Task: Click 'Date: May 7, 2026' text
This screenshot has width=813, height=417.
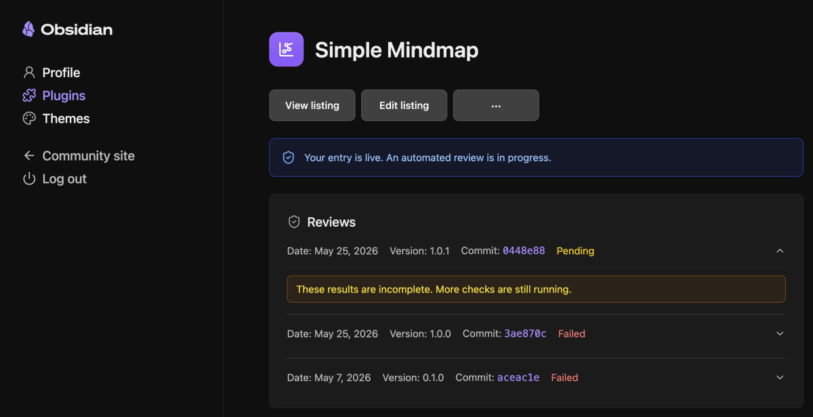Action: [x=329, y=378]
